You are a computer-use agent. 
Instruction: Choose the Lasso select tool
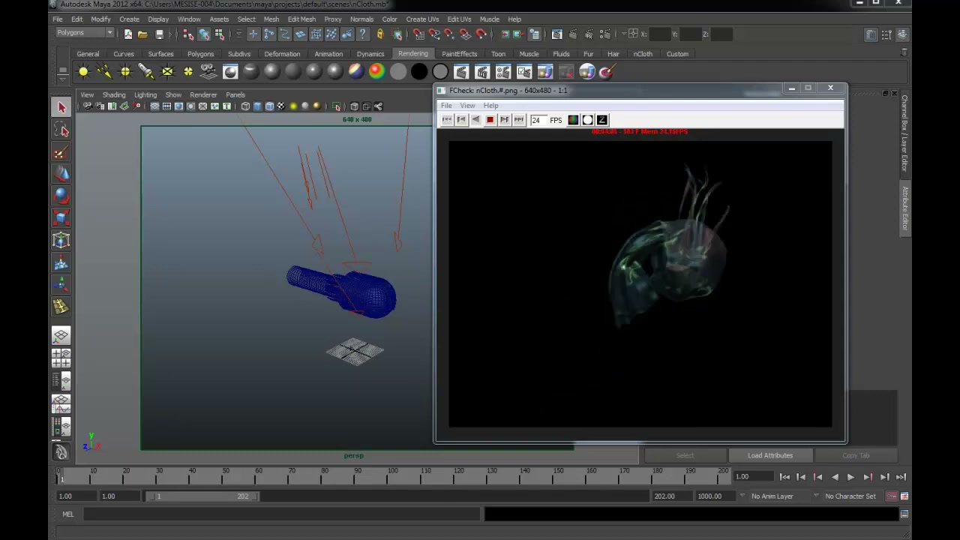pyautogui.click(x=61, y=130)
